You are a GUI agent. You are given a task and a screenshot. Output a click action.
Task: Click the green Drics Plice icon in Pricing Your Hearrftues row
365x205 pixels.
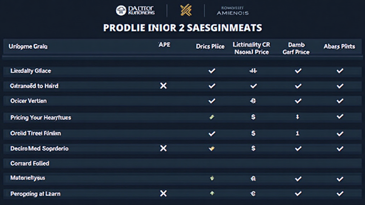(212, 117)
